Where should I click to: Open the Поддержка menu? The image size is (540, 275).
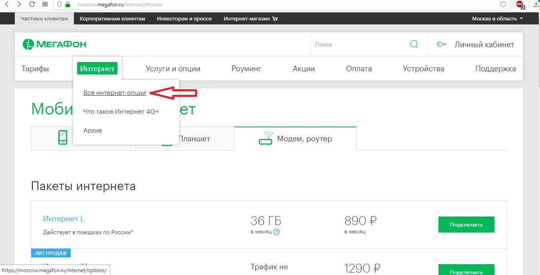pyautogui.click(x=496, y=68)
